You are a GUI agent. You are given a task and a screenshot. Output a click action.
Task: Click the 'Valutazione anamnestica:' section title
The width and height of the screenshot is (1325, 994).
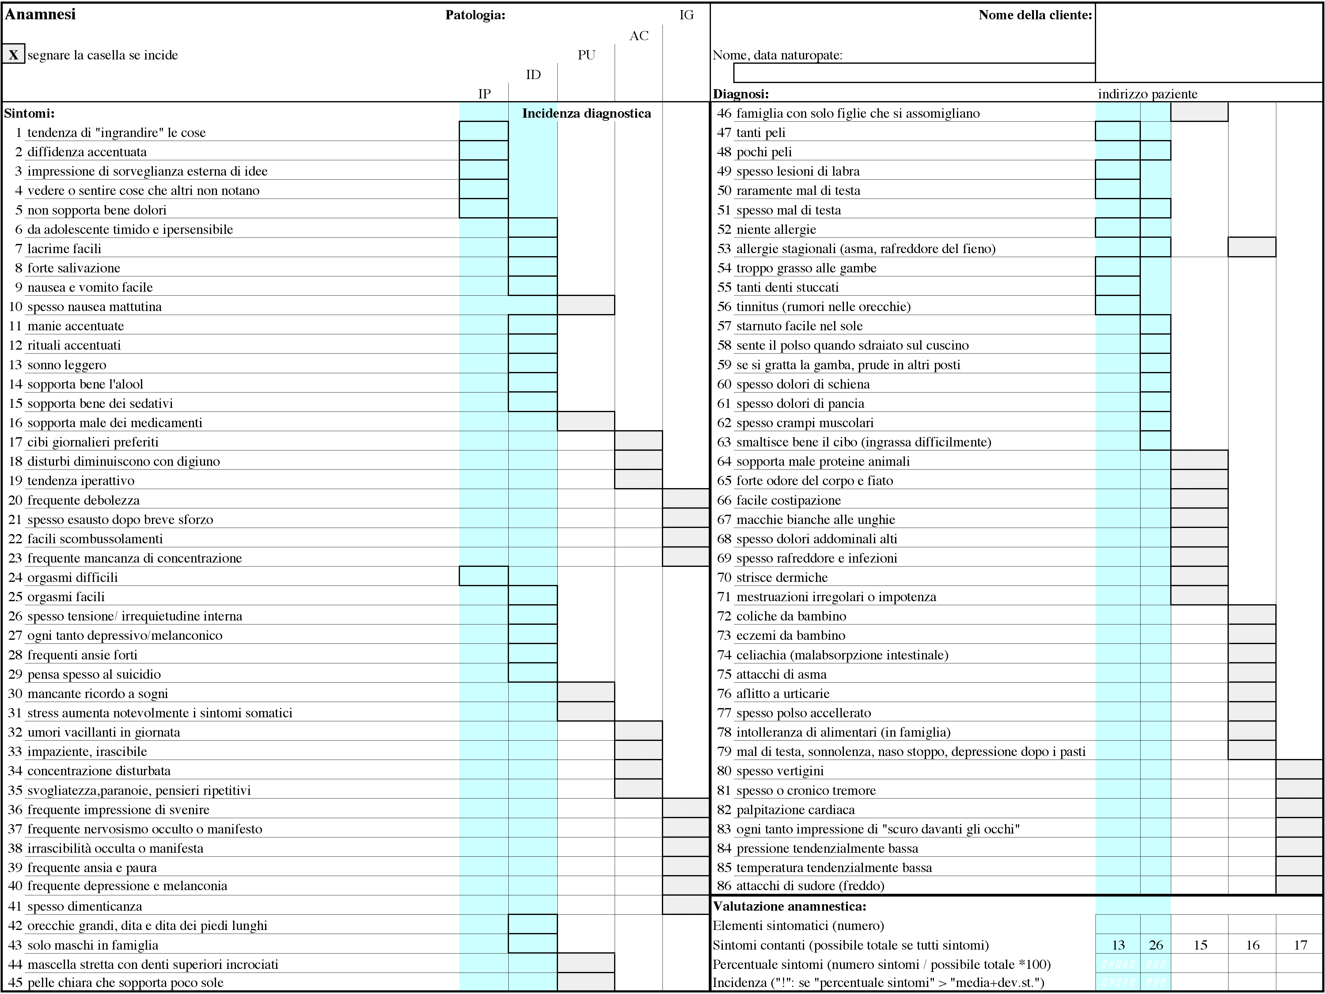[789, 907]
